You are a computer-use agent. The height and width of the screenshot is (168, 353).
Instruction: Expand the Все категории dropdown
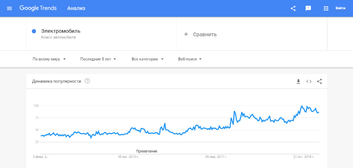click(x=147, y=59)
